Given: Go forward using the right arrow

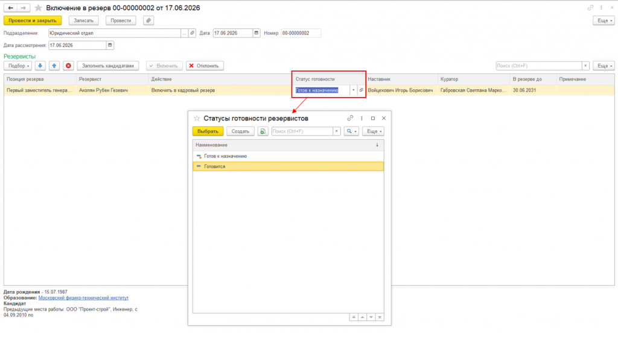Looking at the screenshot, I should click(x=24, y=8).
